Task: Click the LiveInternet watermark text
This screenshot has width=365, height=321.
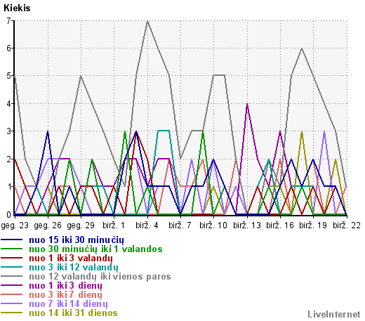Action: (x=334, y=315)
